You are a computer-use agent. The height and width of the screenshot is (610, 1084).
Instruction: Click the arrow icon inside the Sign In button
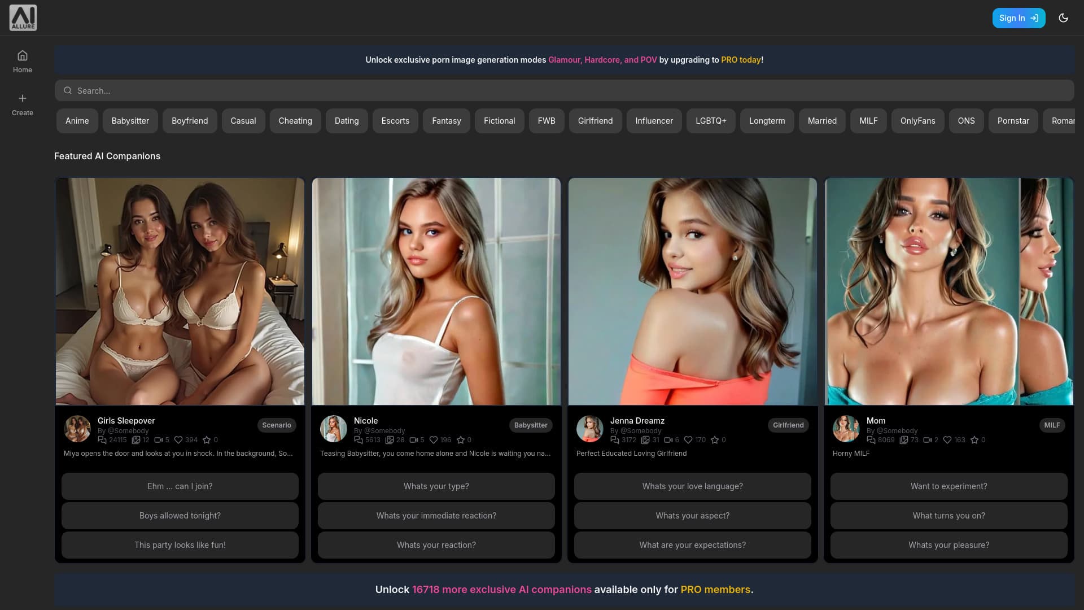(x=1034, y=18)
